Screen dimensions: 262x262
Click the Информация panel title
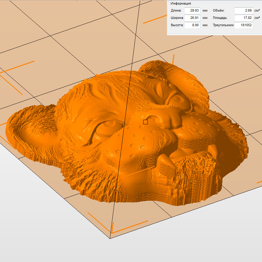[181, 3]
